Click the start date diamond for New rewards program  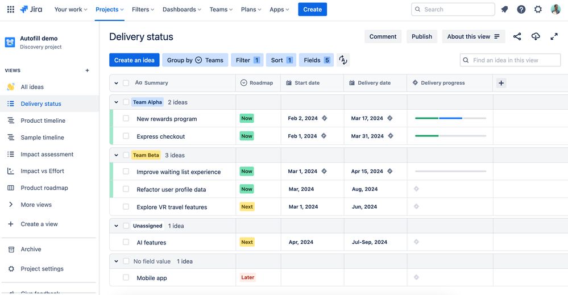click(325, 118)
